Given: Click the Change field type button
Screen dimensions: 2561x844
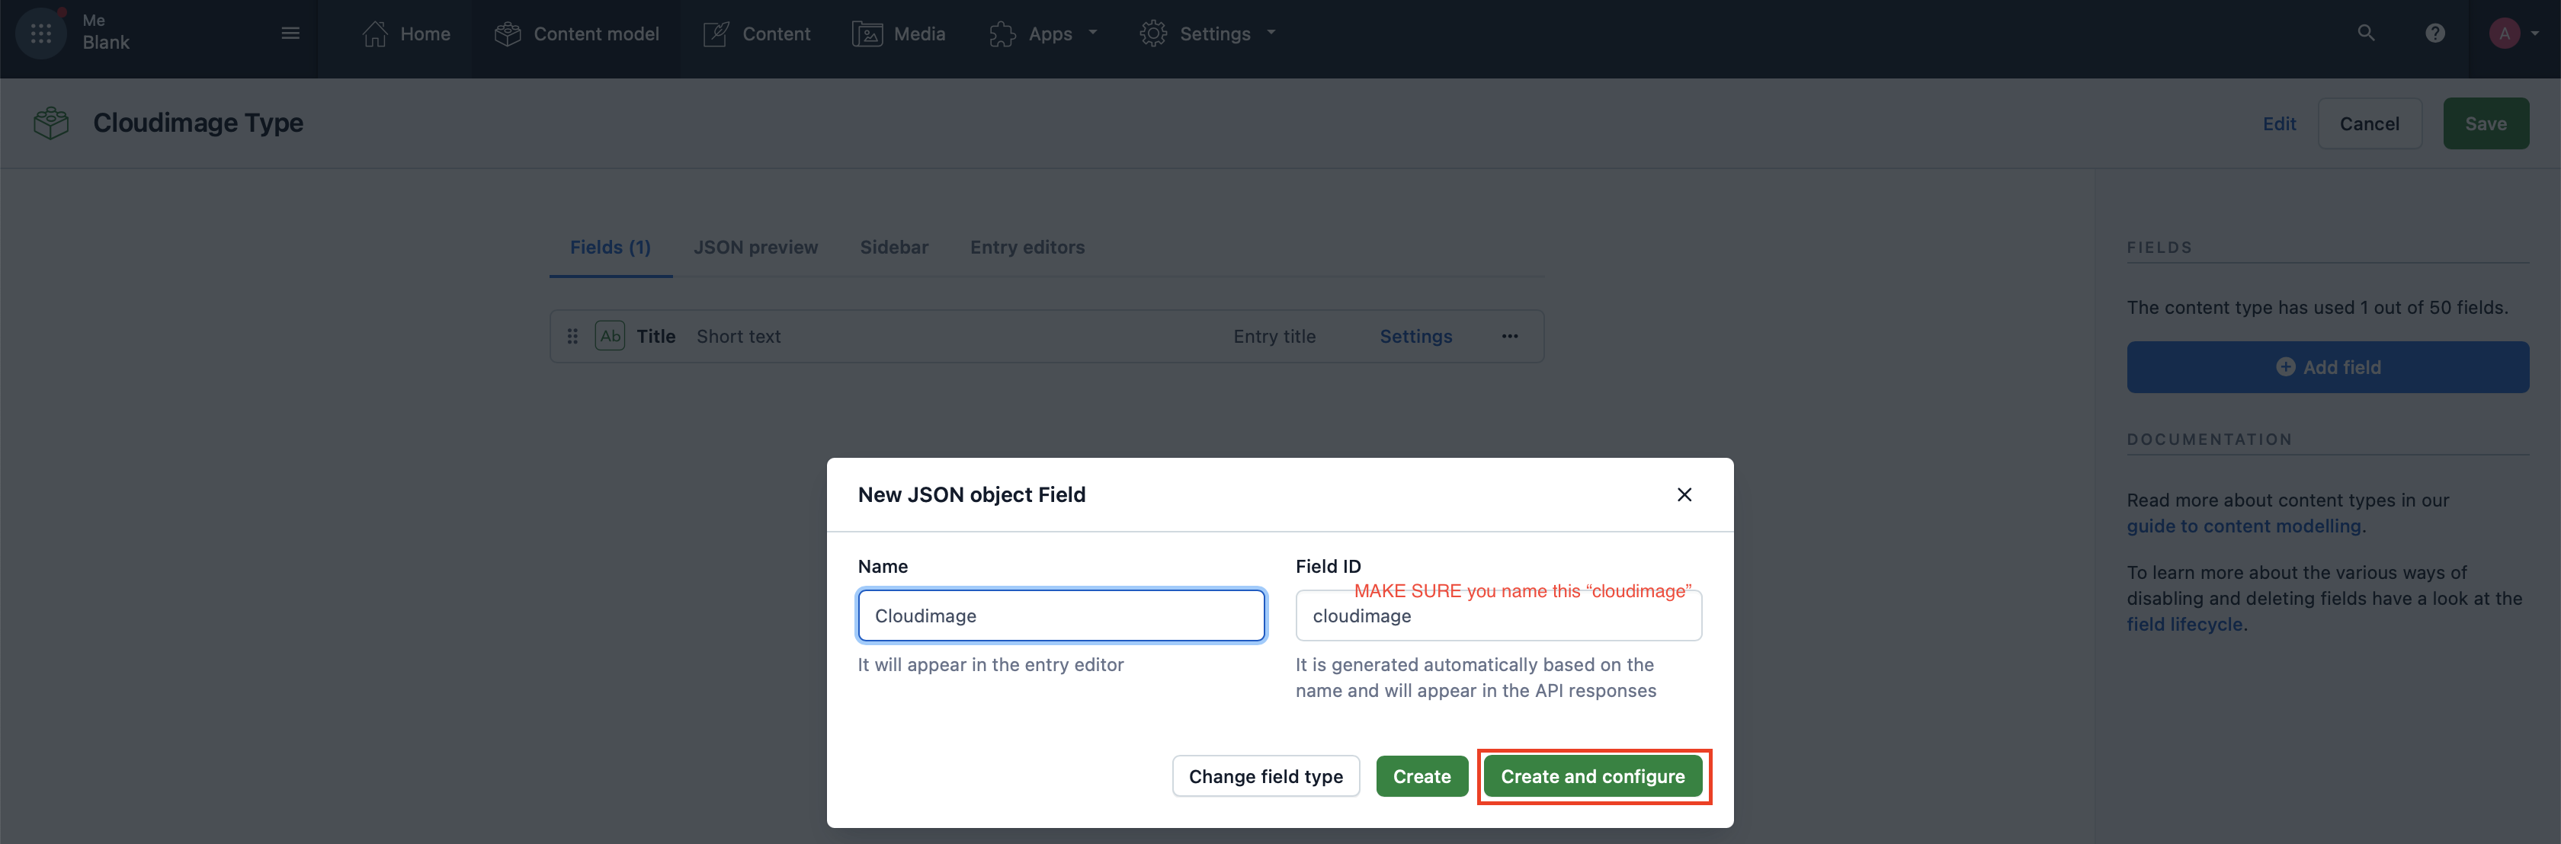Looking at the screenshot, I should pyautogui.click(x=1264, y=776).
